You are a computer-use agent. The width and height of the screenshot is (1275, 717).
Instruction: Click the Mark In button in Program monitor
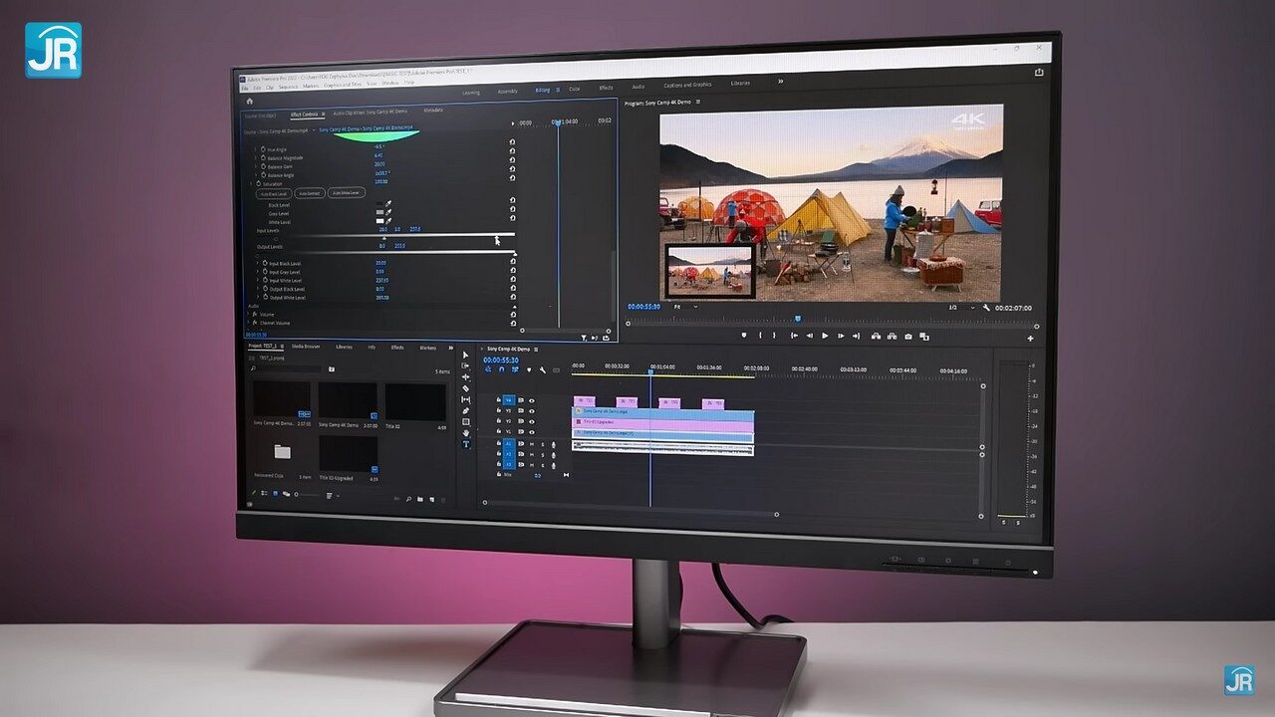pos(760,337)
